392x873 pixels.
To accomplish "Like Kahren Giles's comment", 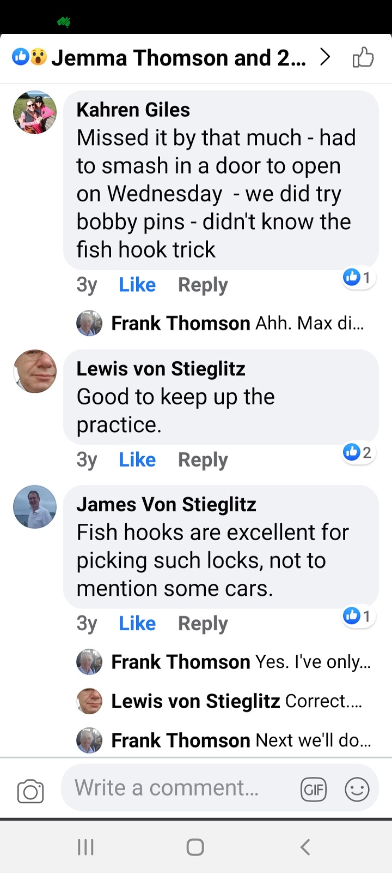I will point(137,285).
